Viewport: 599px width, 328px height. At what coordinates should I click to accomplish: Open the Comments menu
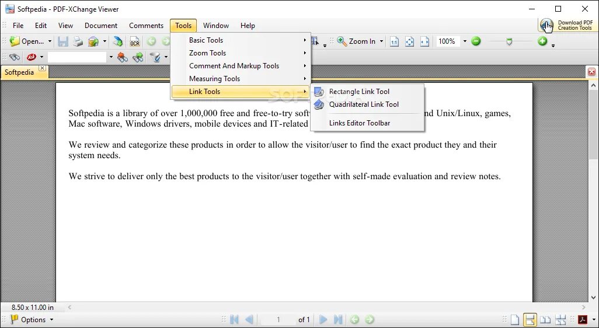tap(147, 26)
